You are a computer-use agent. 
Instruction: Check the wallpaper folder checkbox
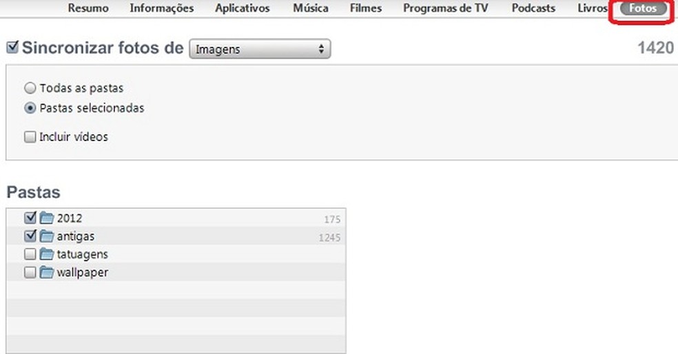tap(30, 272)
